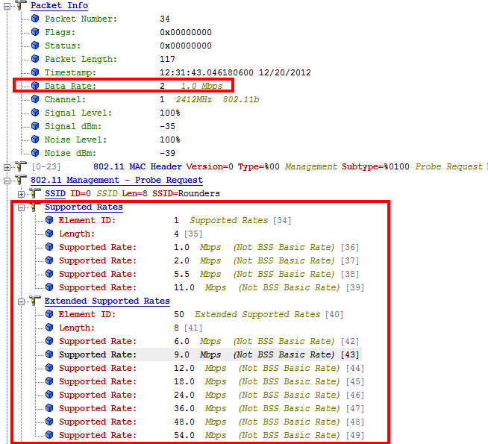Select the Packet Number value 34
488x444 pixels.
click(165, 19)
